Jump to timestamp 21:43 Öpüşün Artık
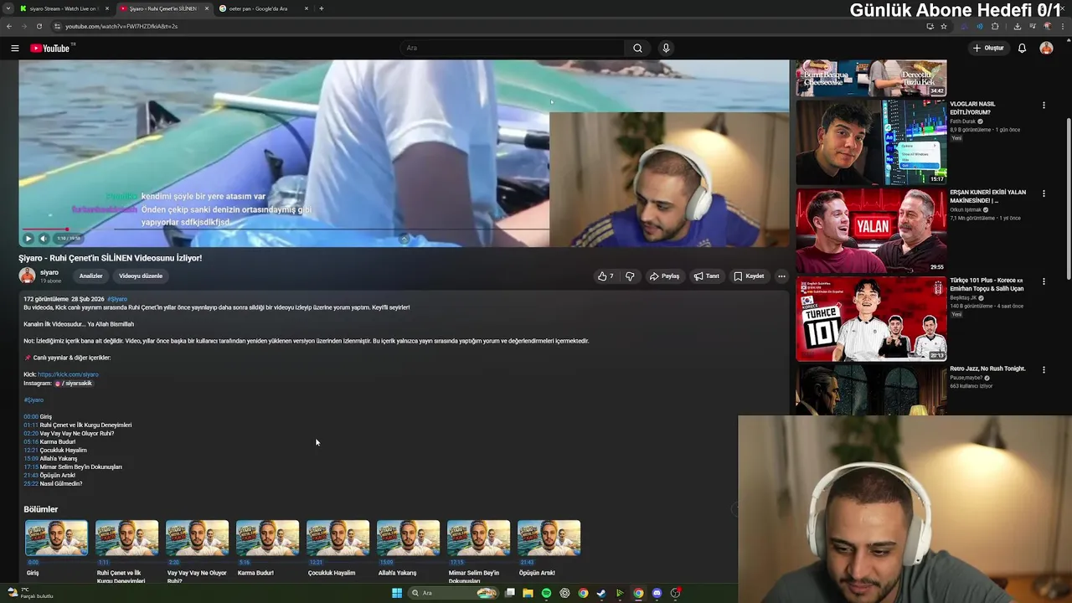This screenshot has height=603, width=1072. pos(31,475)
